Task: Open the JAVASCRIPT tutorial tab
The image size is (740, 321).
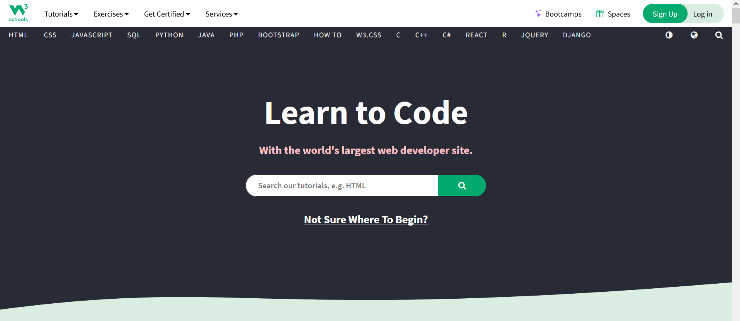Action: [x=92, y=35]
